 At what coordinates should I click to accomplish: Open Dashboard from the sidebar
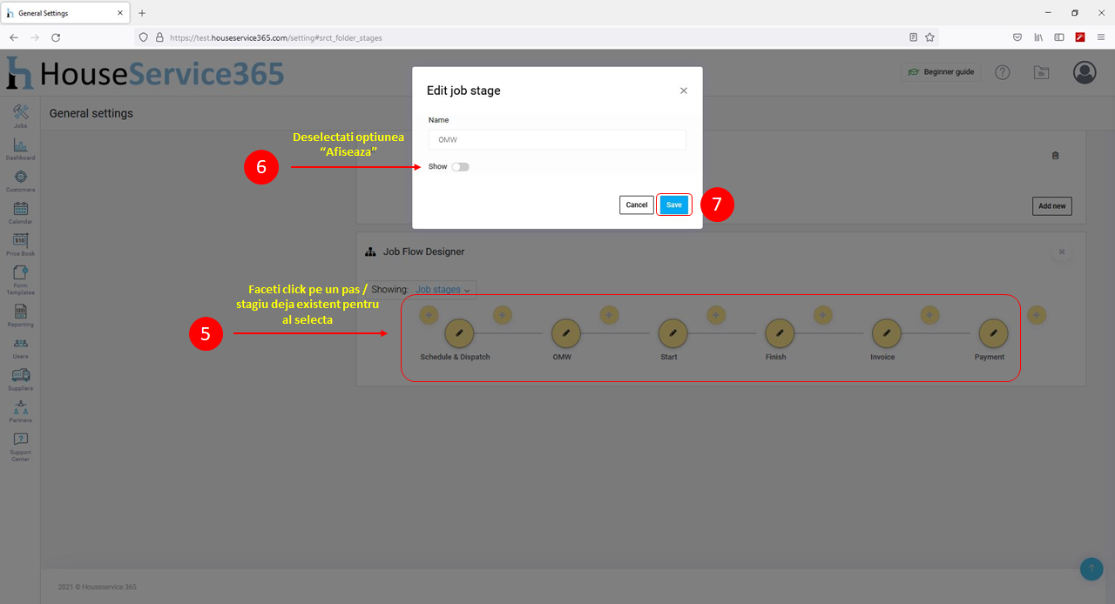click(20, 148)
